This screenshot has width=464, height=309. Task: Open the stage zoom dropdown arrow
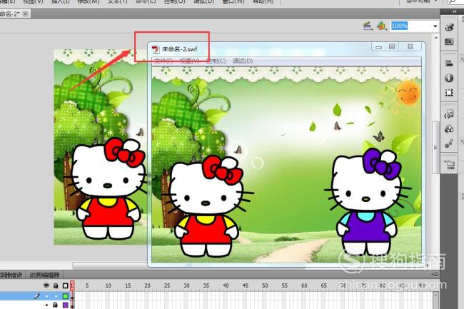pyautogui.click(x=435, y=26)
